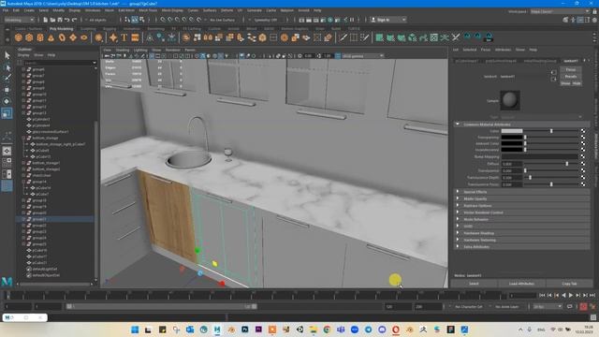The height and width of the screenshot is (337, 599).
Task: Expand the Hardware Shading section
Action: 458,233
